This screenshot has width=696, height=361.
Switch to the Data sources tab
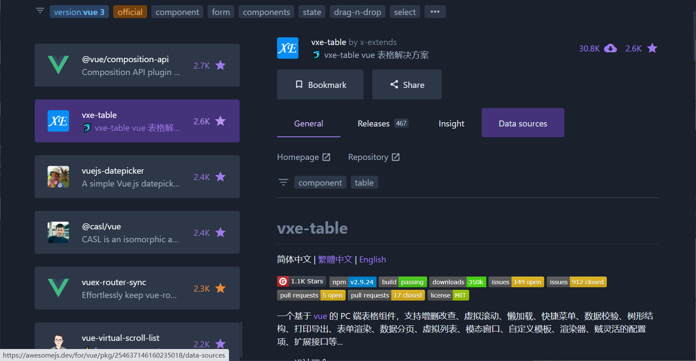click(523, 123)
